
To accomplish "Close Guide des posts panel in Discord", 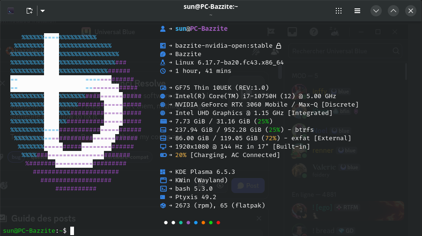I will pyautogui.click(x=259, y=218).
